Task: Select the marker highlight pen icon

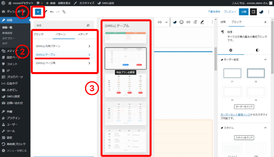Action: coord(202,22)
